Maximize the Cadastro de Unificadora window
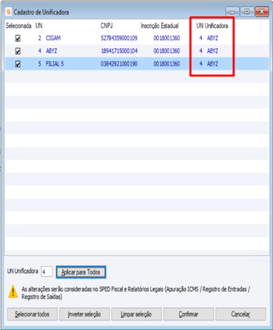 click(x=247, y=12)
